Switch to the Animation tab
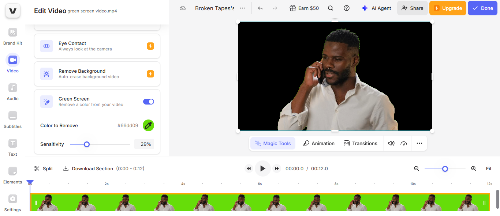Image resolution: width=500 pixels, height=216 pixels. [x=318, y=143]
